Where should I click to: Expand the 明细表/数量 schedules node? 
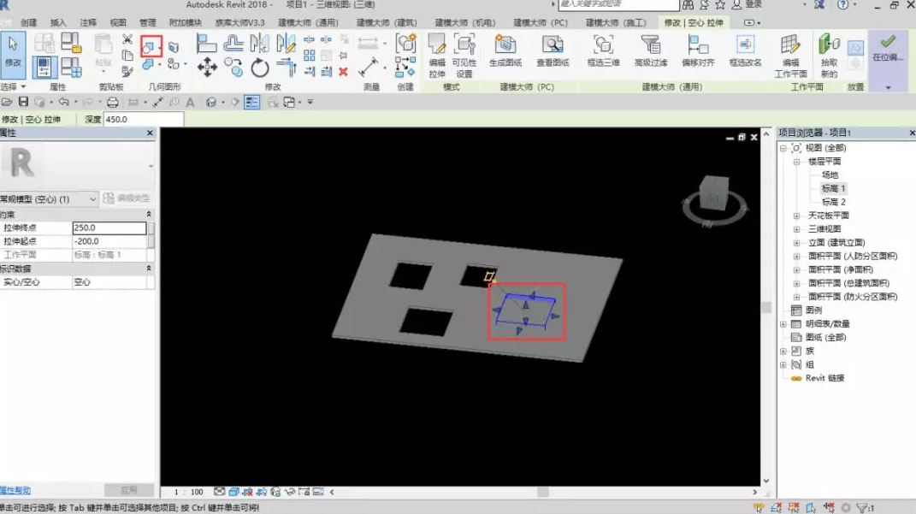pyautogui.click(x=783, y=324)
